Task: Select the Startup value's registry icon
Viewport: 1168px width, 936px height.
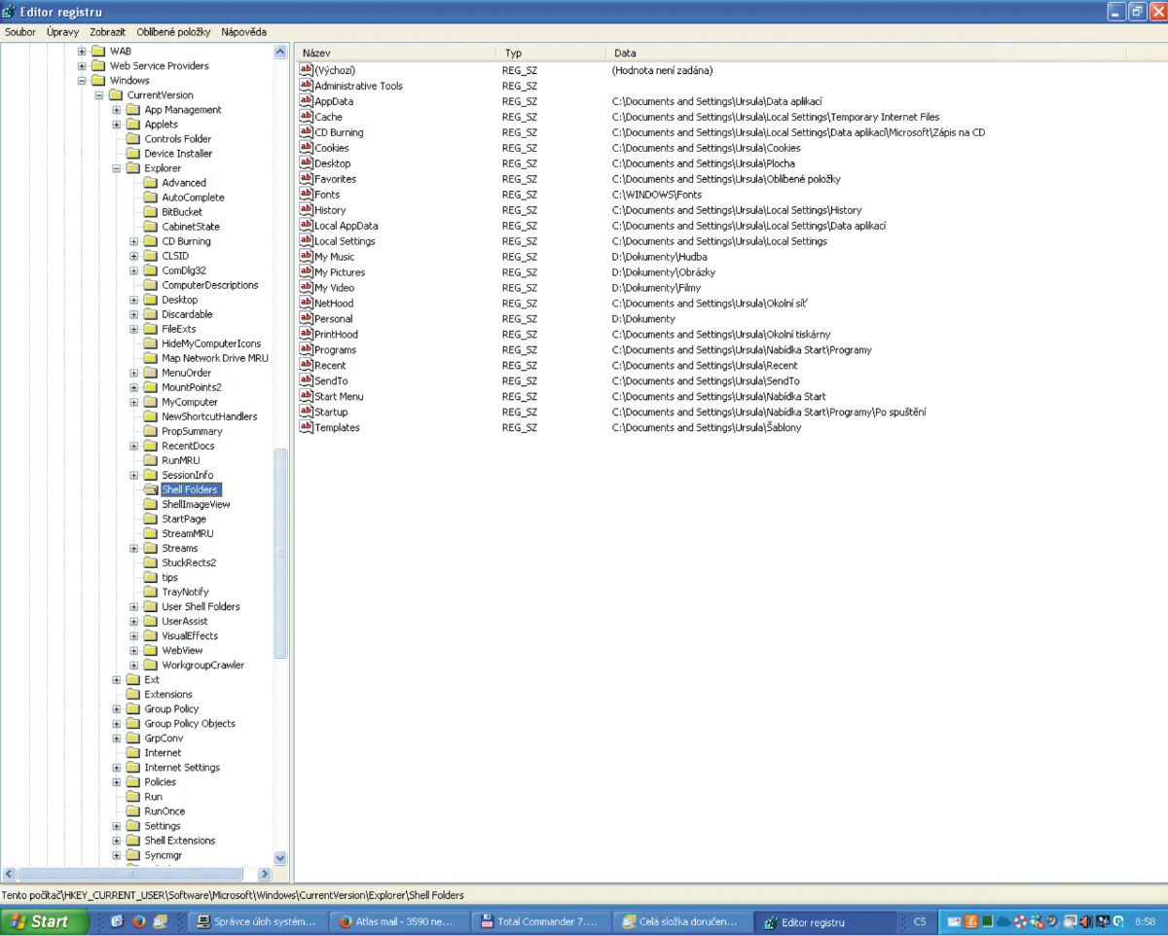Action: 307,412
